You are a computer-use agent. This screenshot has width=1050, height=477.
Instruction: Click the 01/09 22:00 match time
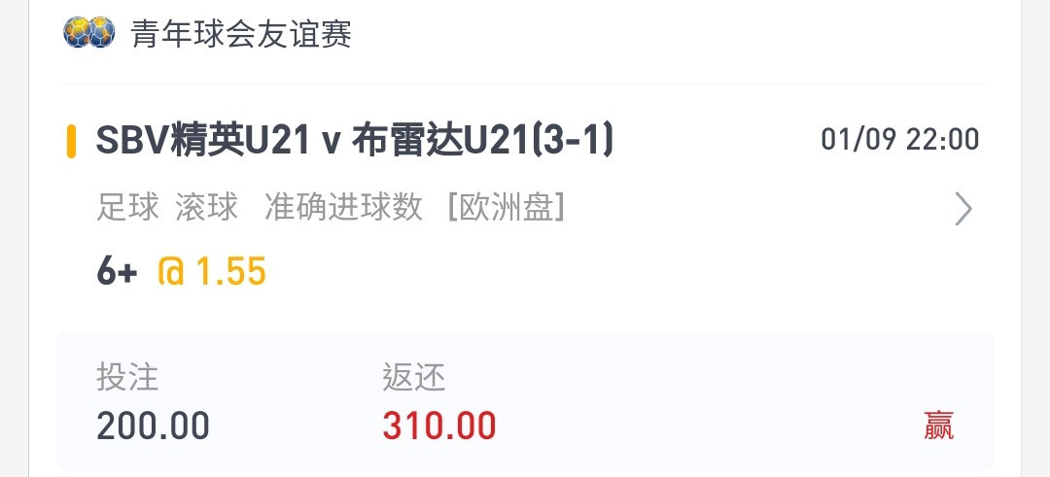[x=900, y=140]
